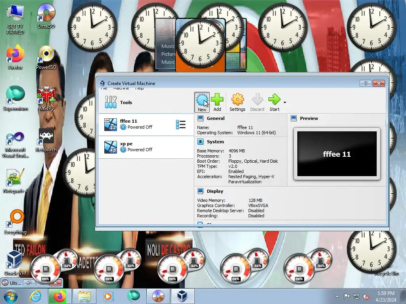This screenshot has width=406, height=304.
Task: Click the fffee 11 preview thumbnail
Action: [337, 154]
